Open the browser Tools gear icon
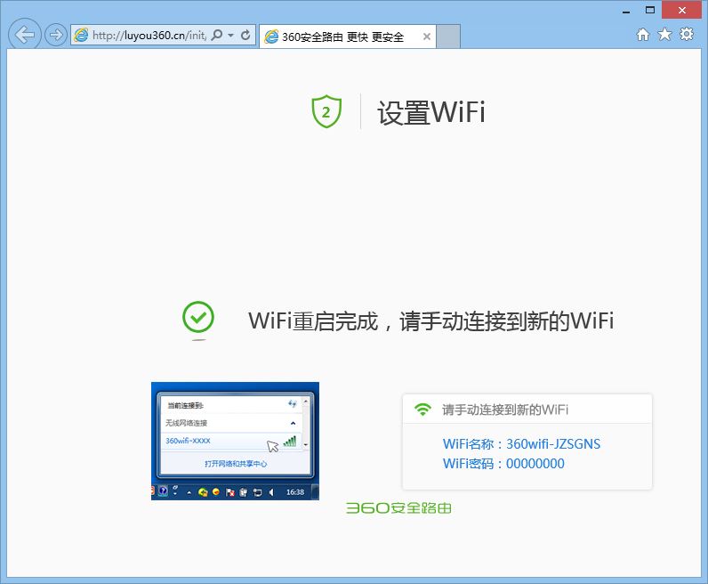Screen dimensions: 708x584 687,35
